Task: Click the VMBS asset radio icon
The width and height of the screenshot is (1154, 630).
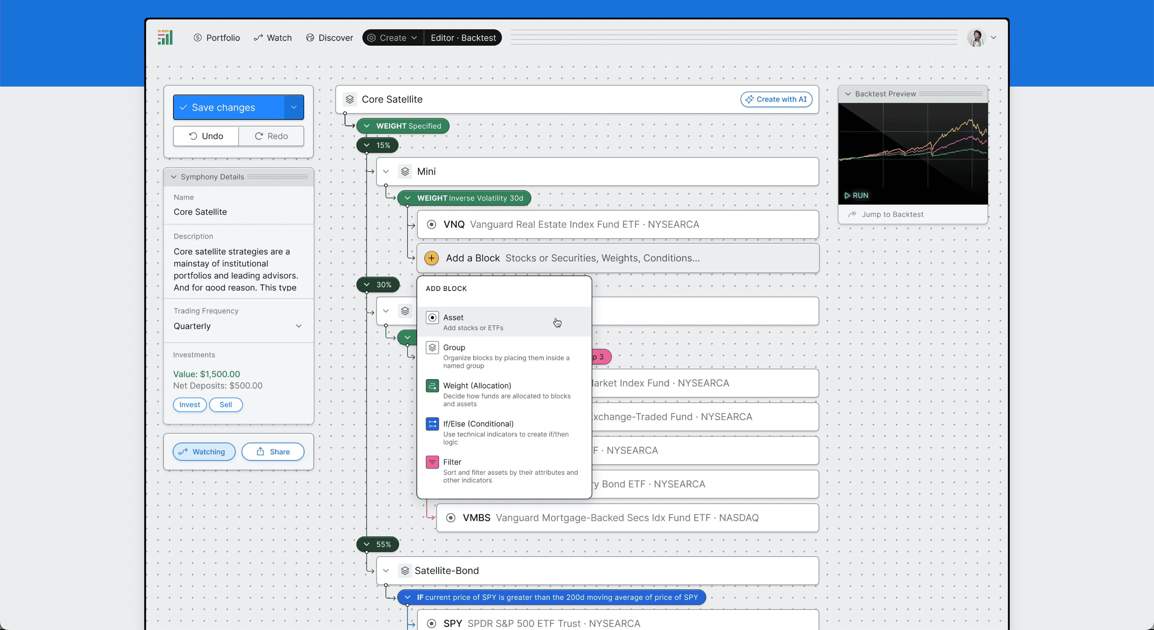Action: point(451,518)
